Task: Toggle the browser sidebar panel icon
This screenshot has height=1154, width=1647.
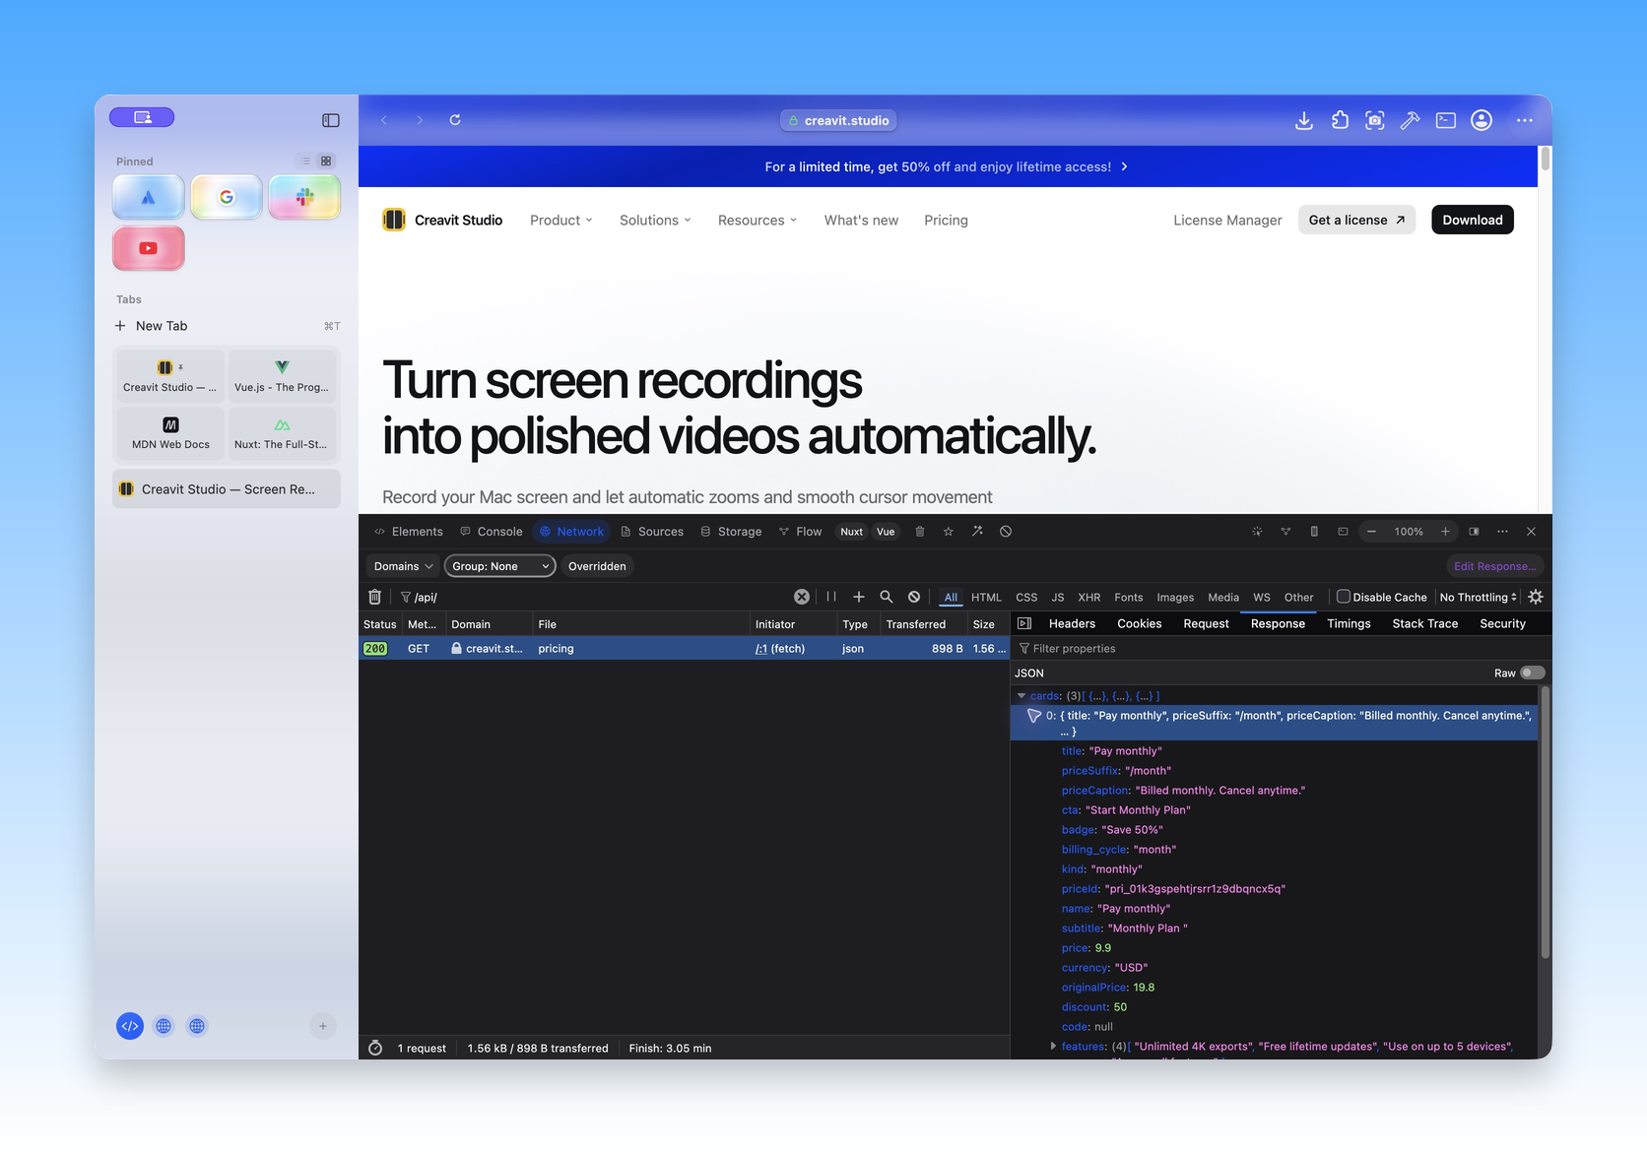Action: [x=331, y=120]
